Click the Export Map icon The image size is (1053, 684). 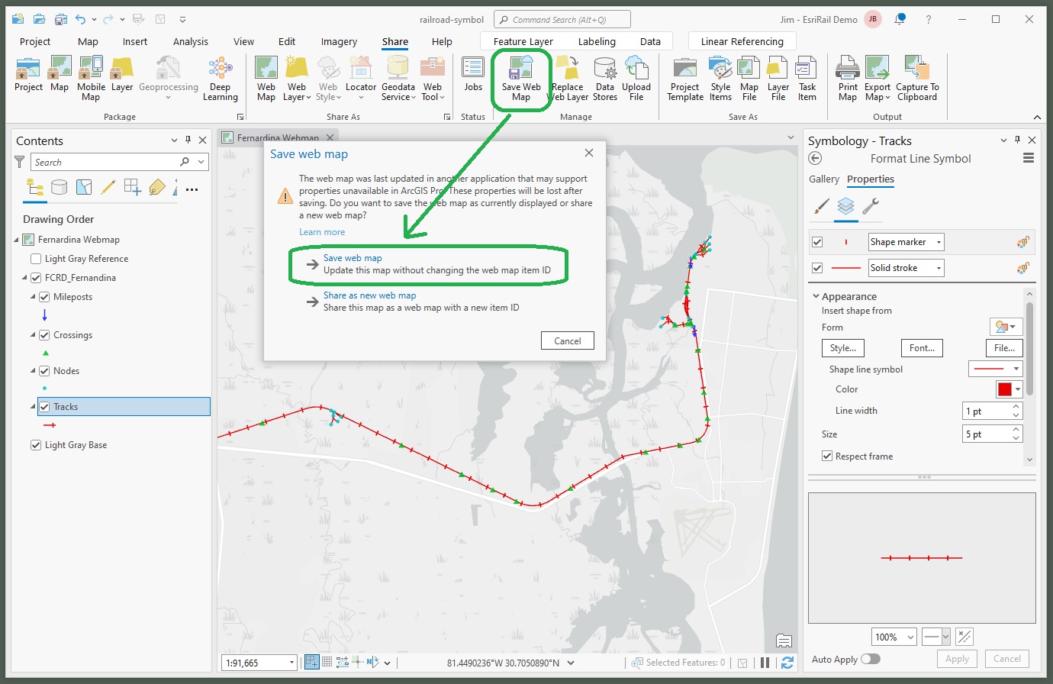pyautogui.click(x=877, y=76)
